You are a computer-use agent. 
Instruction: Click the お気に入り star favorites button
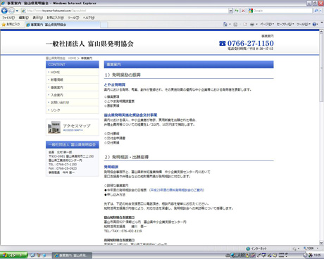click(x=11, y=25)
